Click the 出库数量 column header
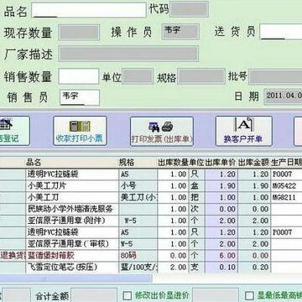This screenshot has width=302, height=302. [173, 163]
